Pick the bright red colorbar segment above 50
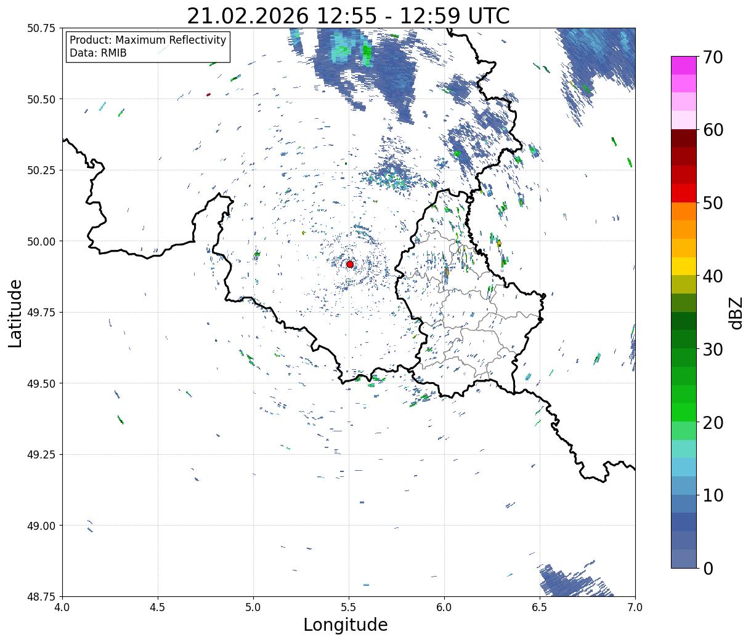 pyautogui.click(x=684, y=193)
